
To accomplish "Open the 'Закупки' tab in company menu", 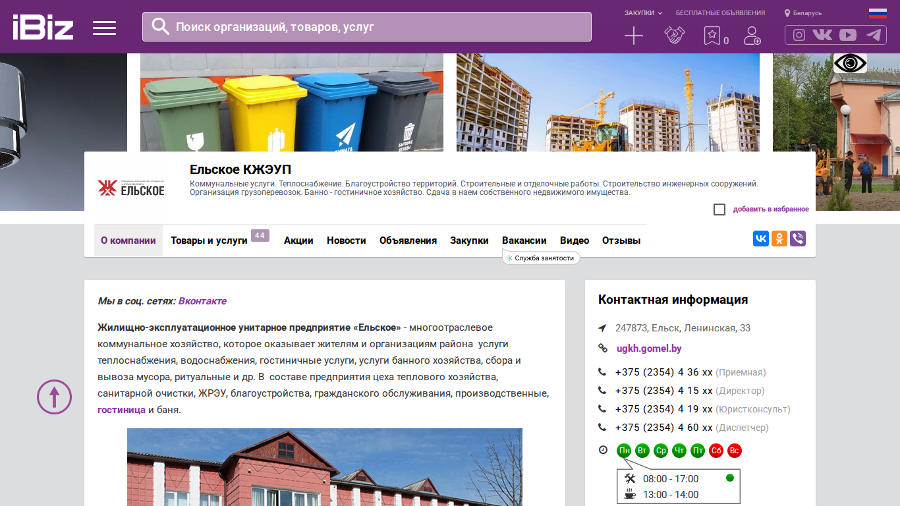I will (469, 240).
